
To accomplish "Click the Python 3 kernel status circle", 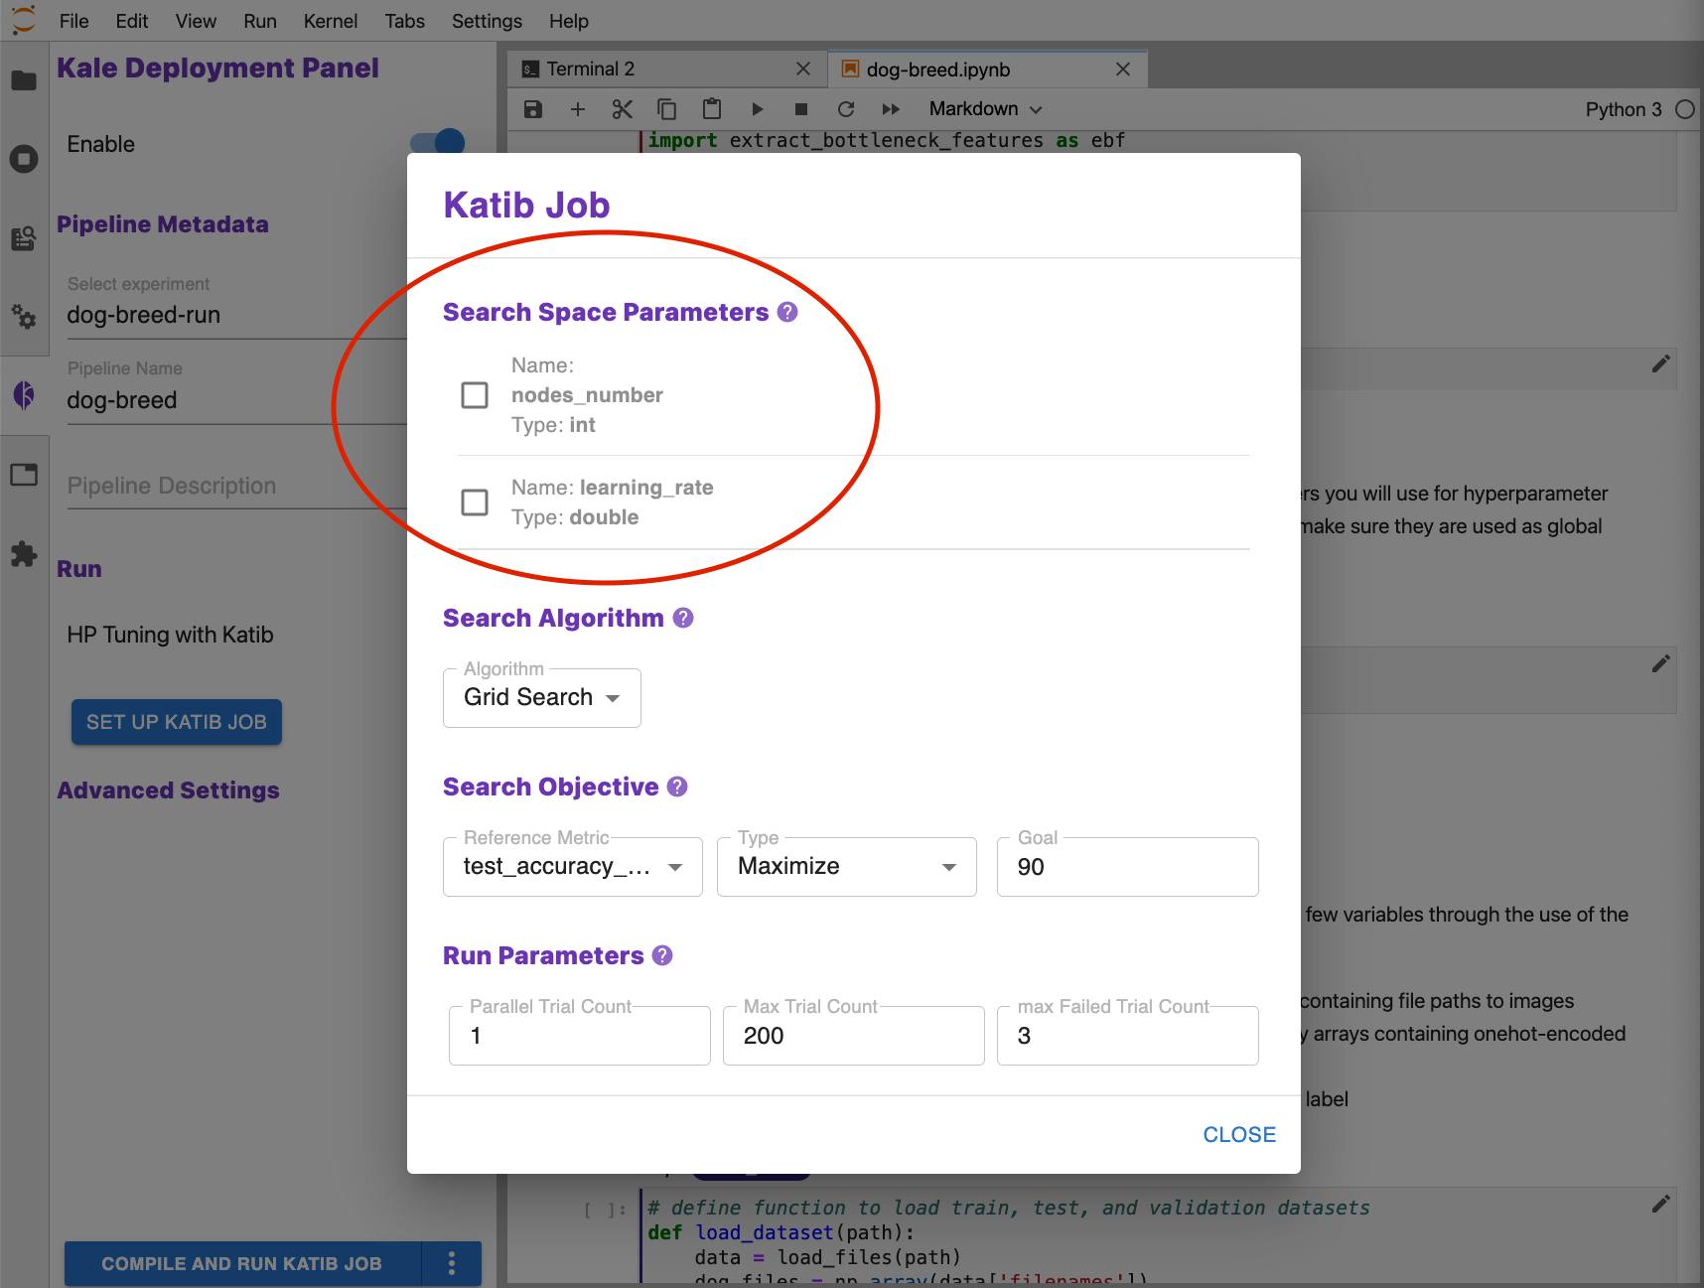I will pos(1685,109).
